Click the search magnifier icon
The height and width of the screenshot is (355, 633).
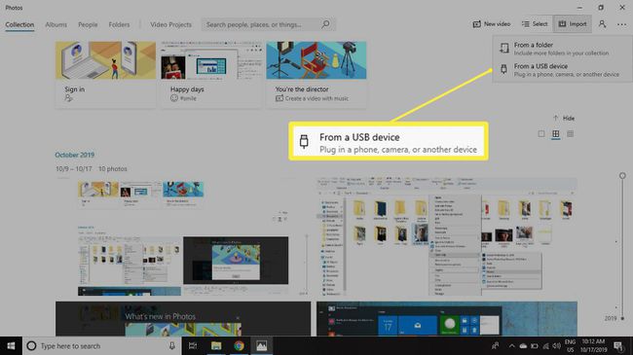click(x=325, y=24)
